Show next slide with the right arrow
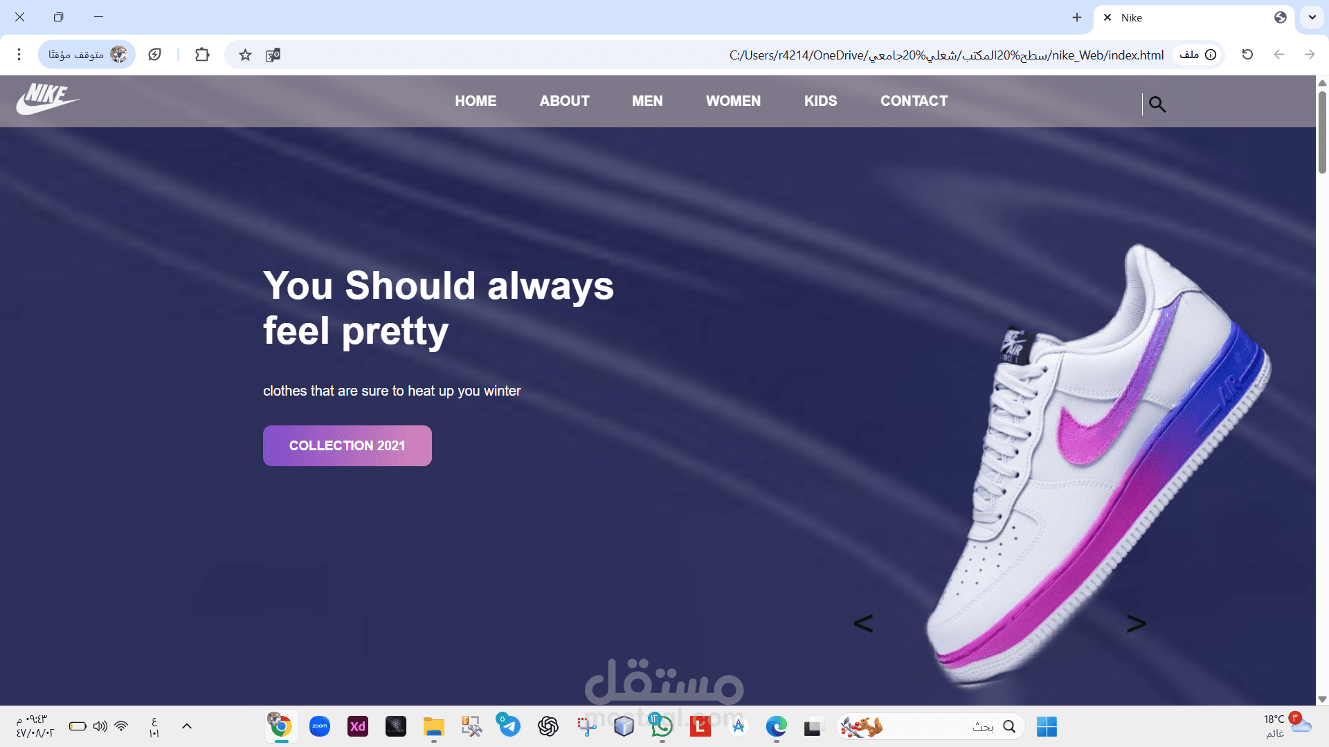The width and height of the screenshot is (1329, 747). [1136, 623]
